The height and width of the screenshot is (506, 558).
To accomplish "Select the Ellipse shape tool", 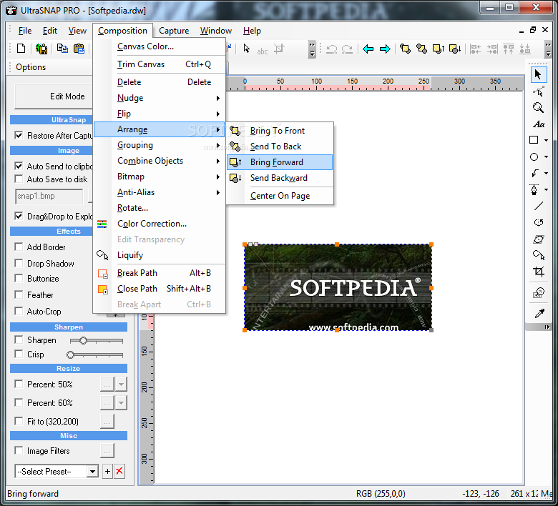I will coord(534,157).
